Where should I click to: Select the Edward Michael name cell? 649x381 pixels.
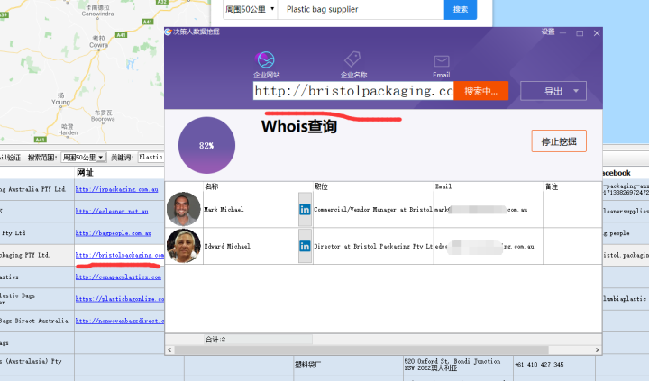click(x=227, y=246)
